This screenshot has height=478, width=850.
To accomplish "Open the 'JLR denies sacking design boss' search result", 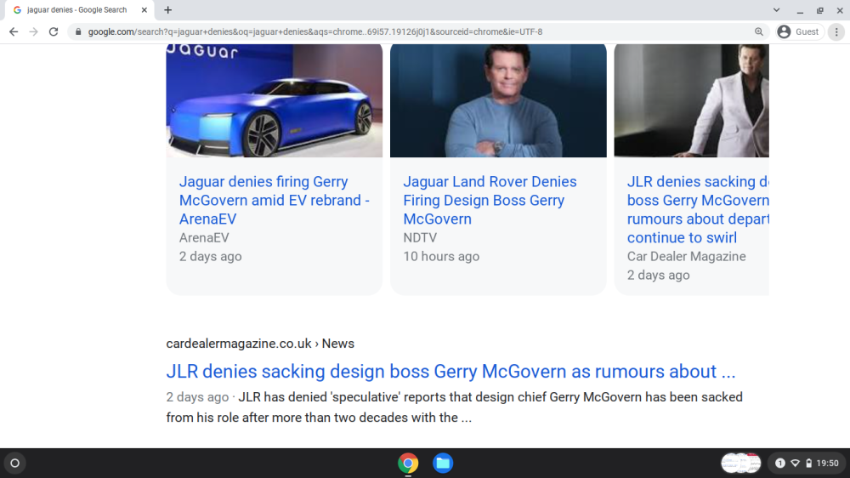I will click(x=450, y=372).
